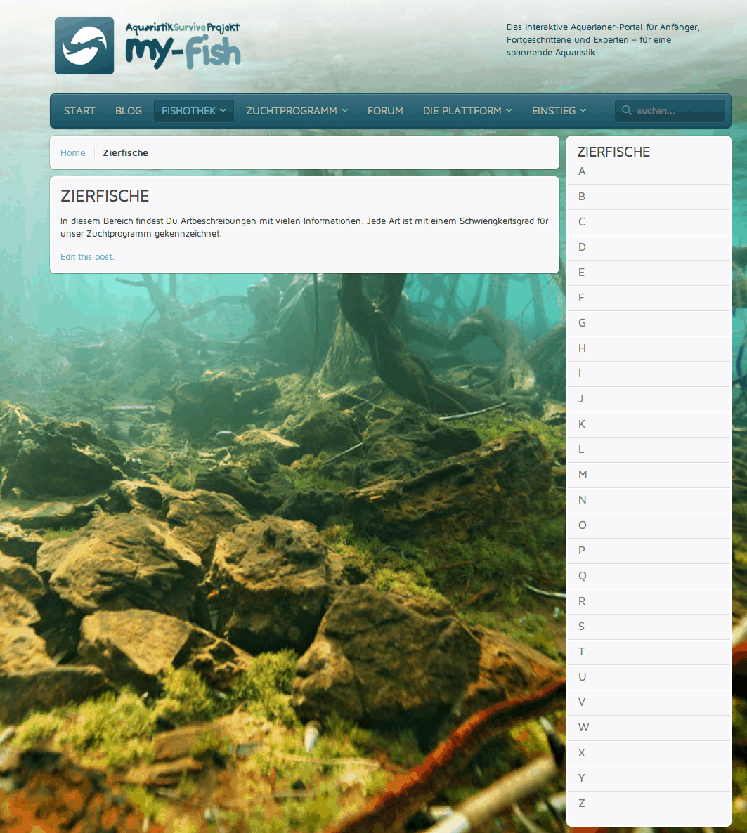
Task: Click the my-fish logo icon
Action: click(x=84, y=46)
